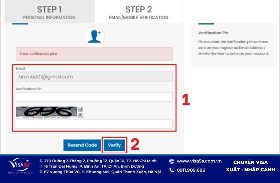Click the Visa5S logo in footer
Screen dimensions: 280x183
[19, 166]
